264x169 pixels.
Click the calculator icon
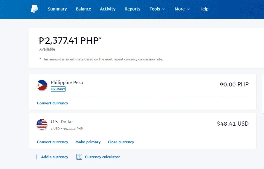[x=79, y=157]
